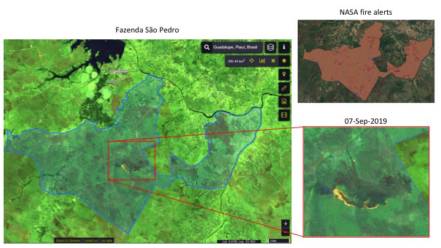
Task: Add a location marker pin
Action: point(284,74)
